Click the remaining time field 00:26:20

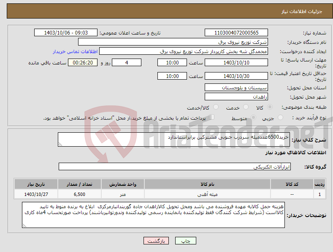83,62
